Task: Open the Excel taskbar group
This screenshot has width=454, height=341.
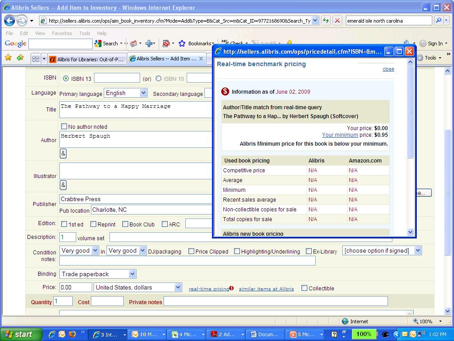Action: tap(187, 334)
